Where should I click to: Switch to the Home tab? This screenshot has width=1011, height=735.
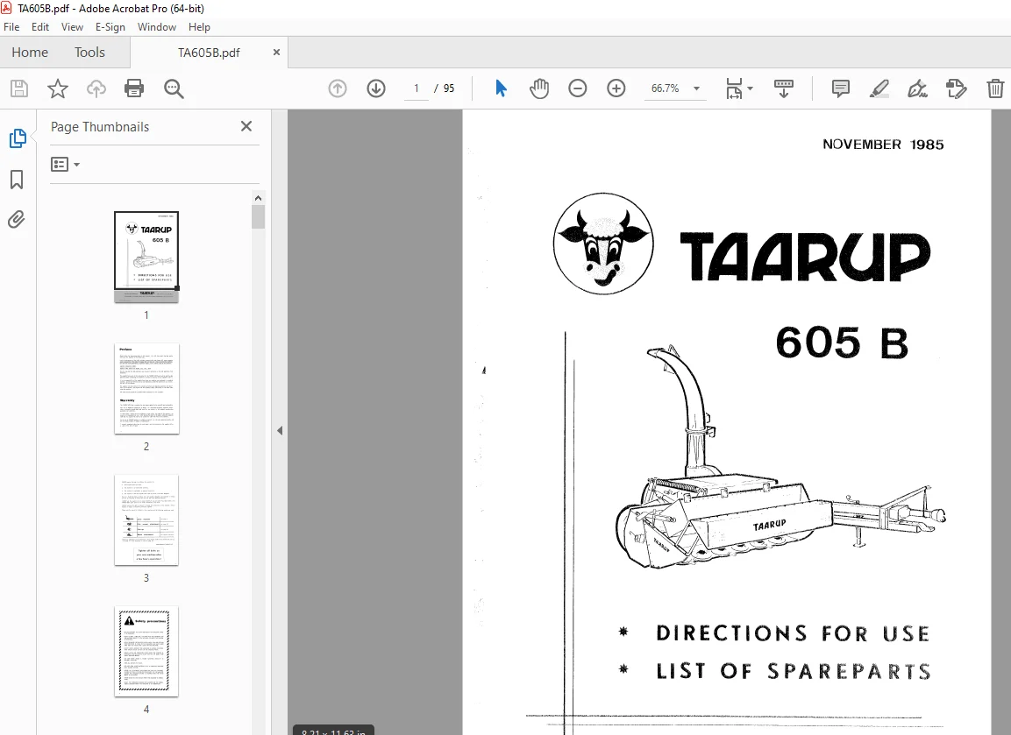(30, 53)
